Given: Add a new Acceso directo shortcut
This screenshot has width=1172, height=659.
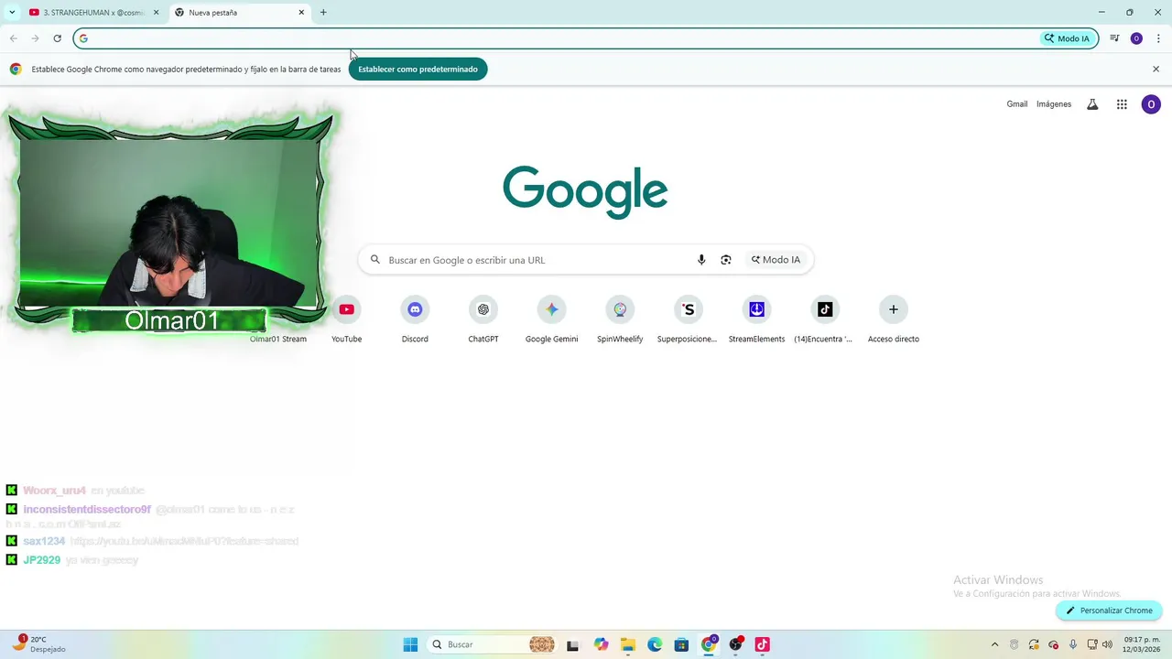Looking at the screenshot, I should click(893, 319).
